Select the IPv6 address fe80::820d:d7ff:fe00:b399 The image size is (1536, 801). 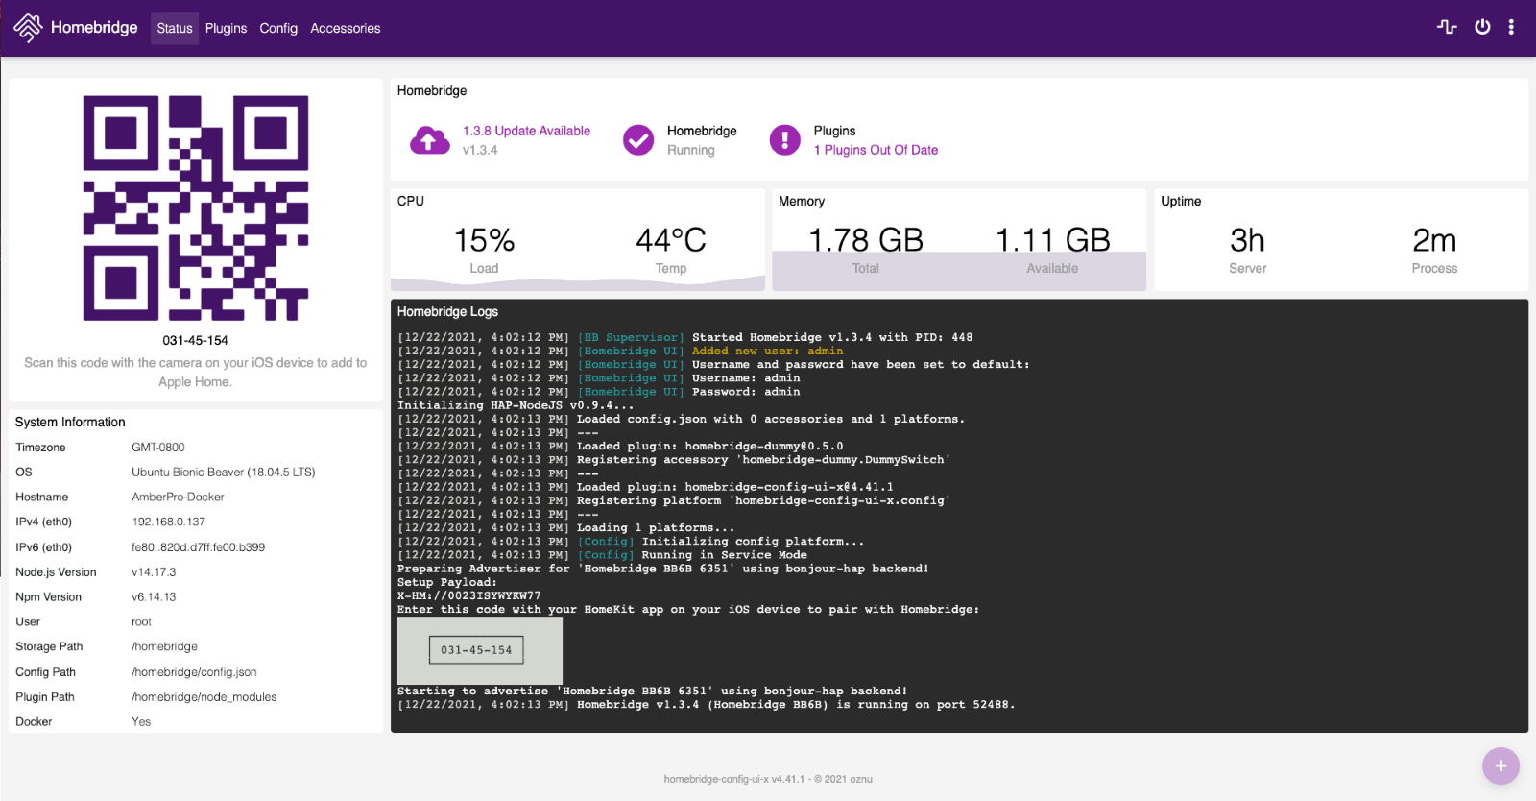(x=199, y=547)
